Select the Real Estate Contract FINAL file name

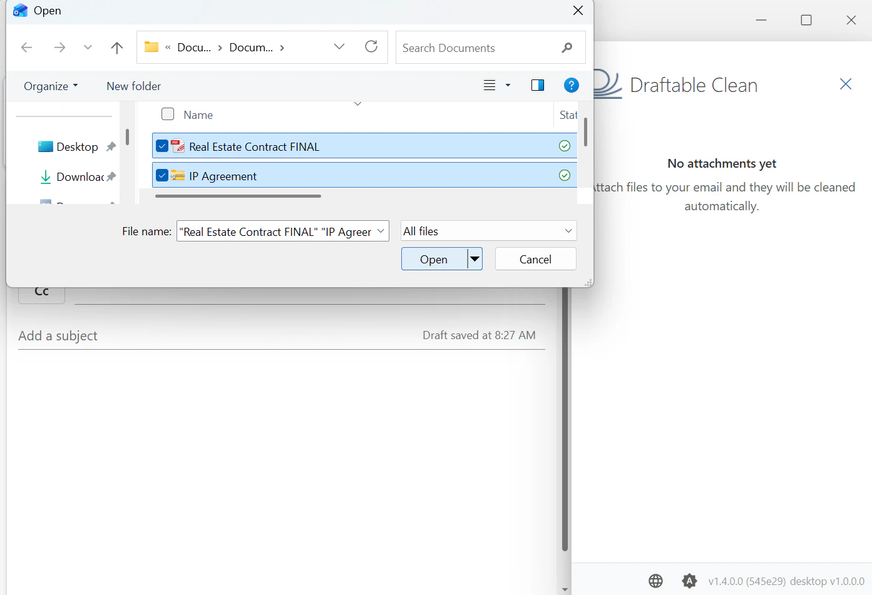(x=254, y=147)
